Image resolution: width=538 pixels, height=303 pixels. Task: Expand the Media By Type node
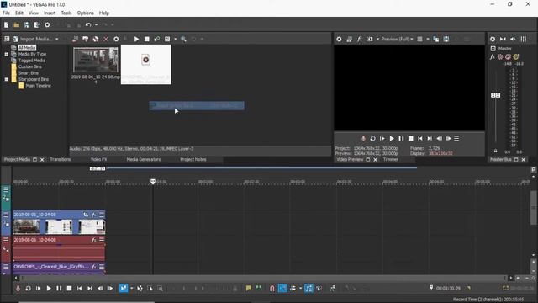[6, 54]
